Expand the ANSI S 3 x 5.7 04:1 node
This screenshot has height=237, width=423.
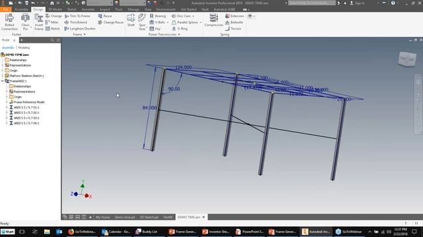pos(7,123)
